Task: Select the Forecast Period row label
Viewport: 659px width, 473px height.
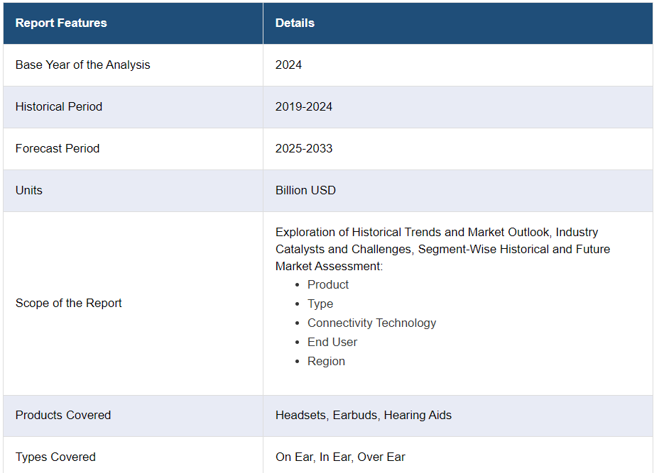Action: point(58,148)
